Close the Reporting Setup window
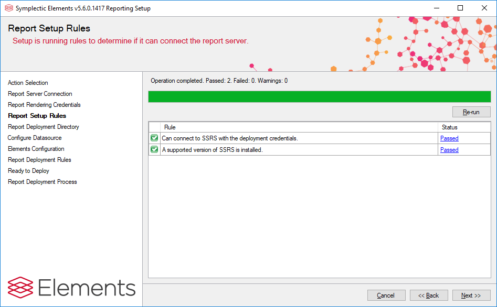The width and height of the screenshot is (497, 307). [484, 8]
